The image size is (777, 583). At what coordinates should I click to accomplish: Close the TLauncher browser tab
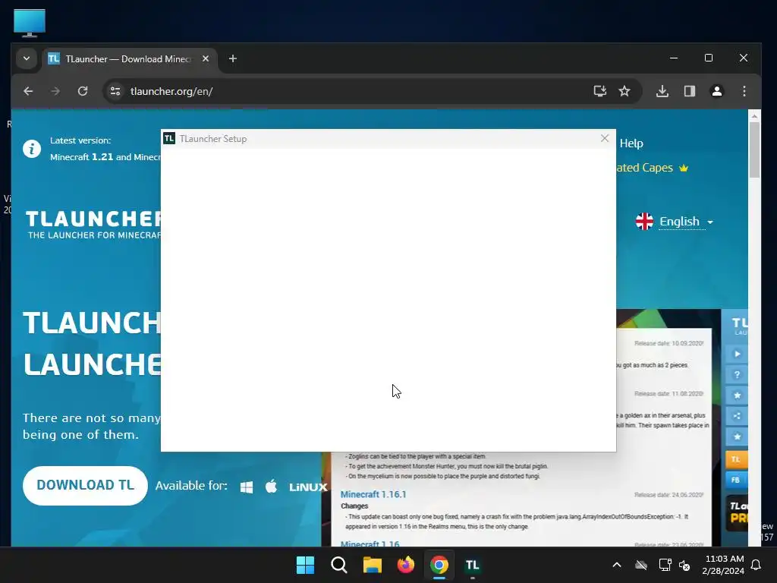click(x=206, y=58)
